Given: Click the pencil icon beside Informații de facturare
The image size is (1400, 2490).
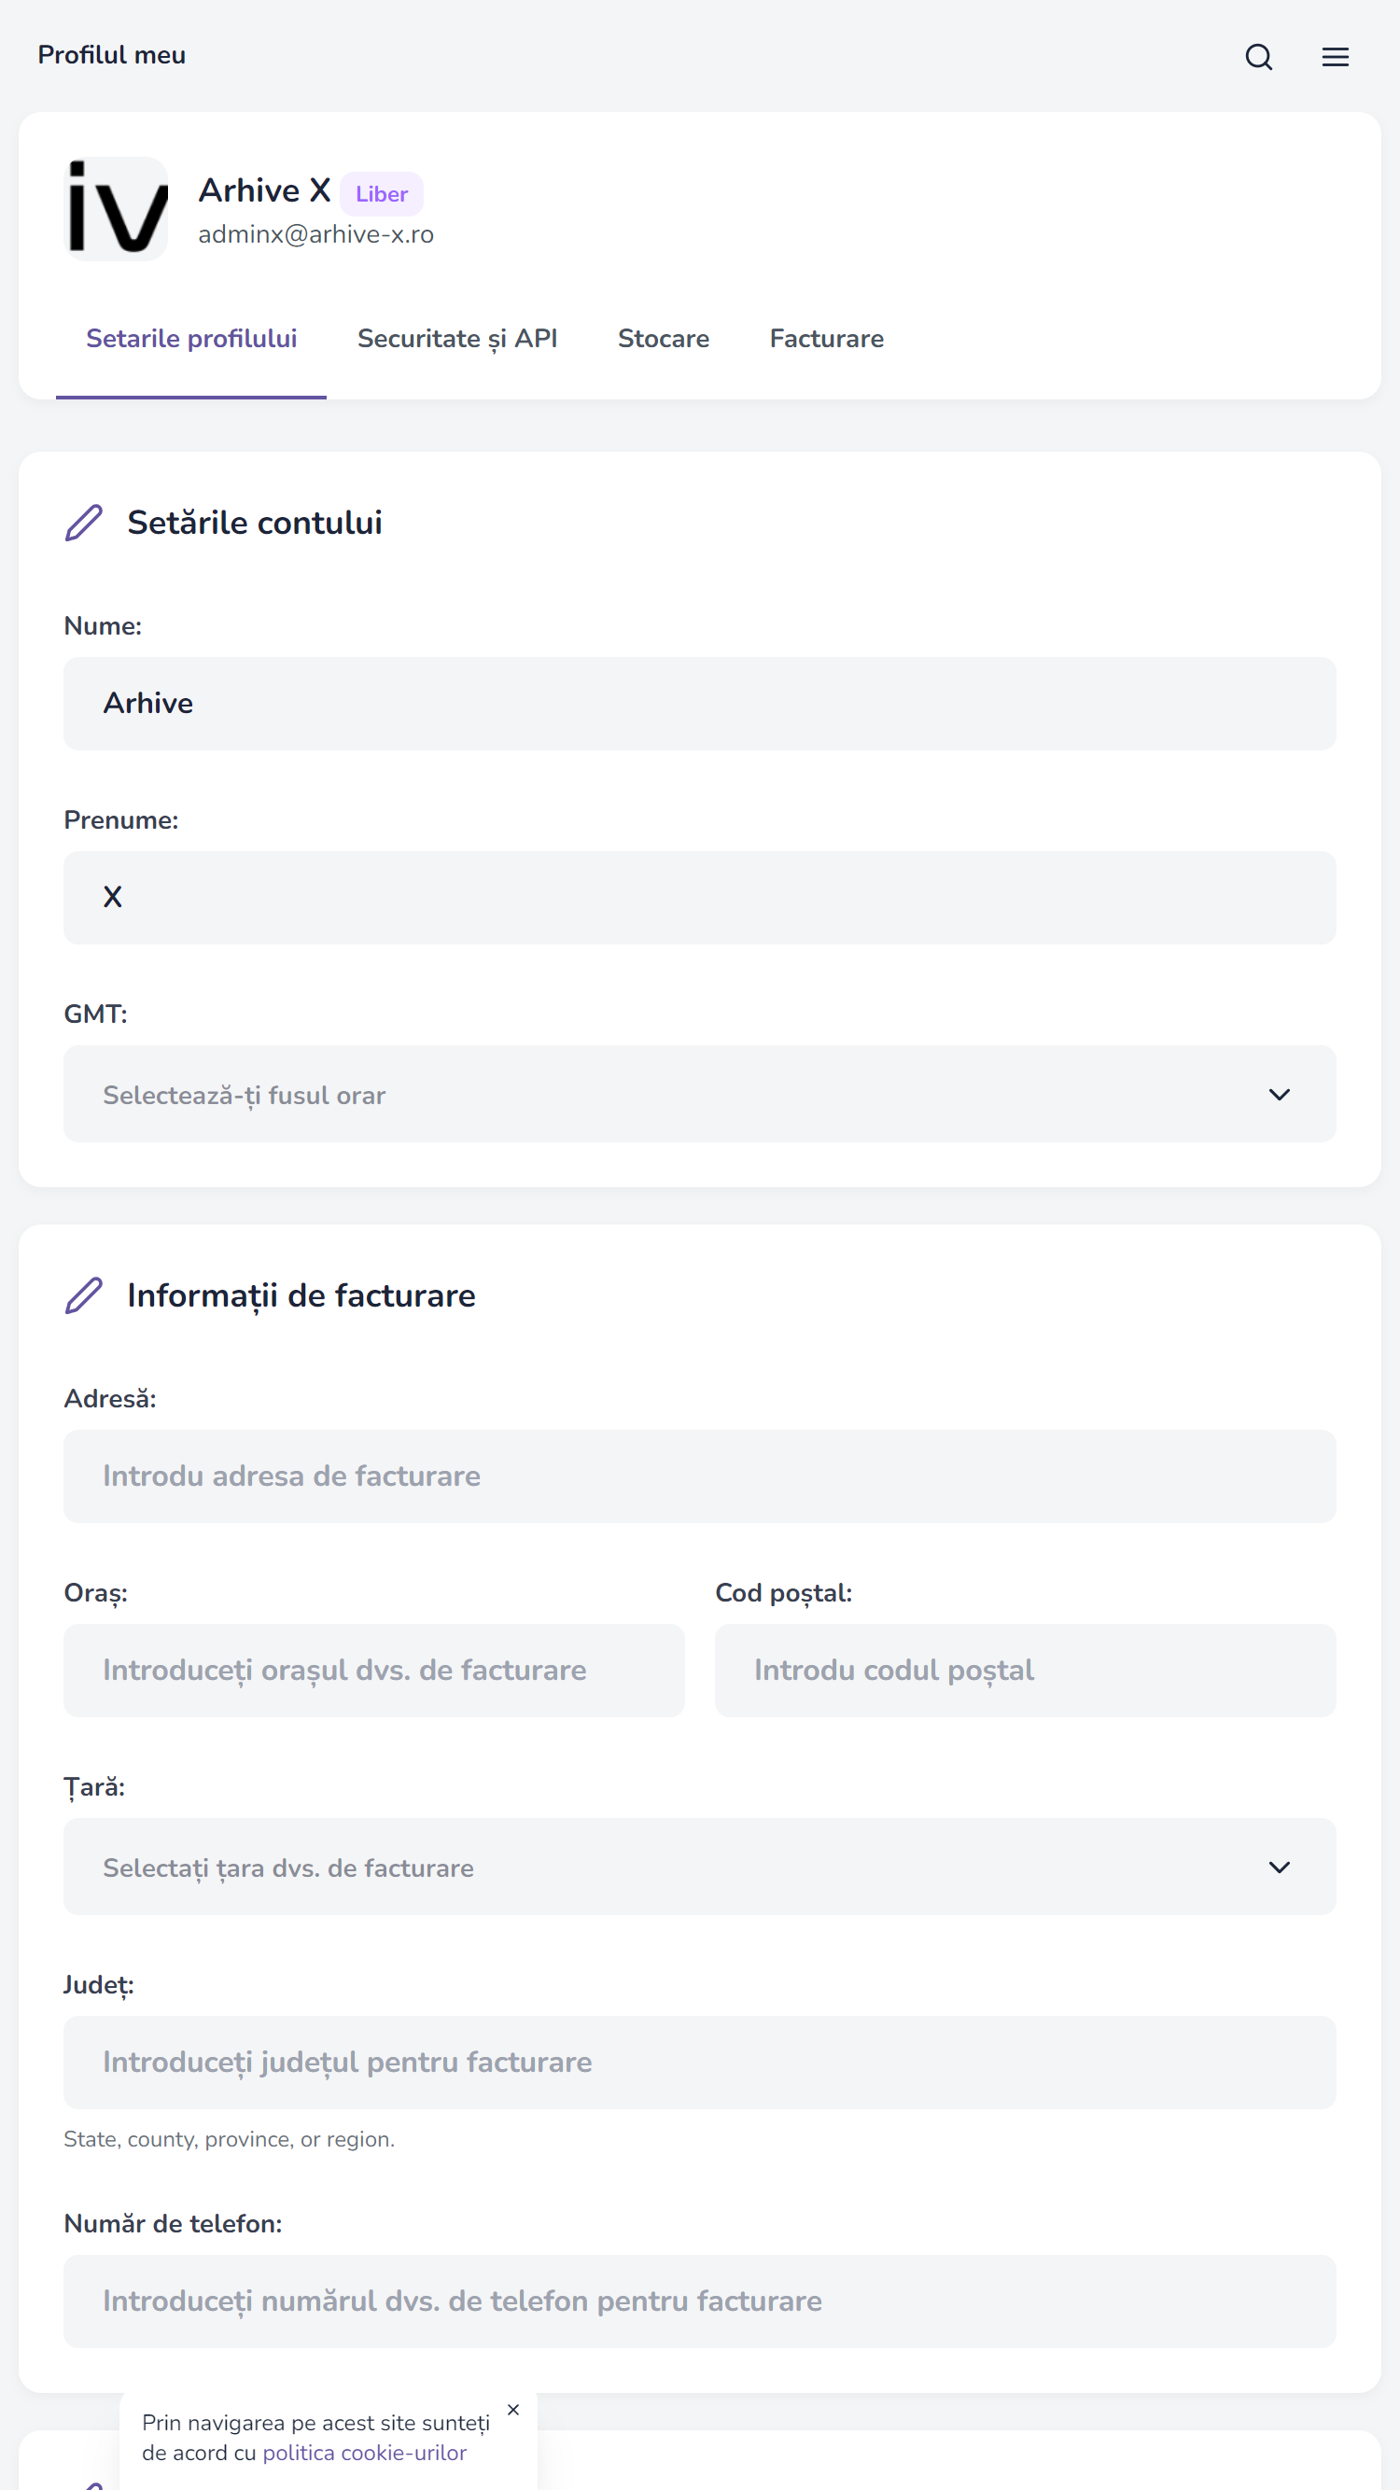Looking at the screenshot, I should (84, 1295).
